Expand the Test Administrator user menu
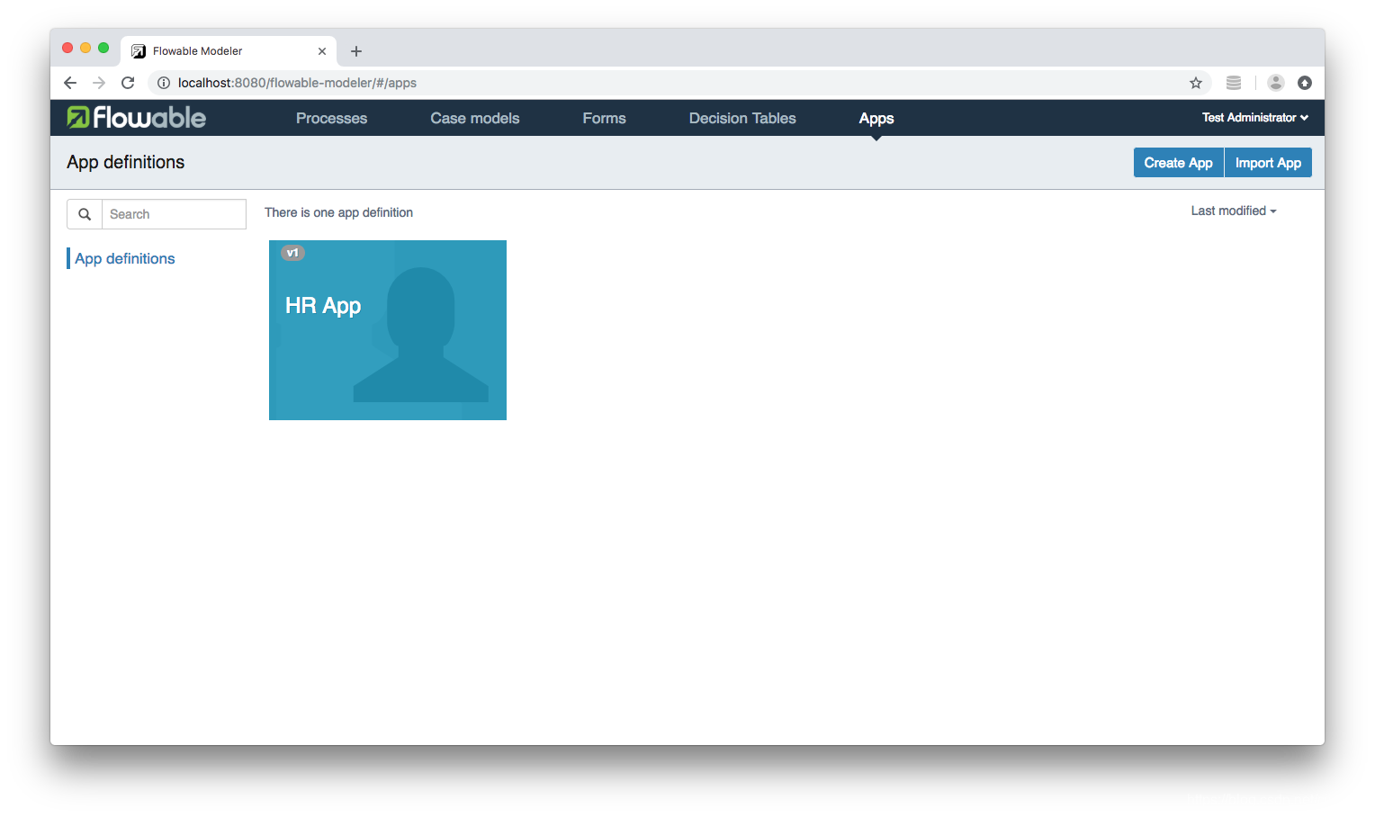 pyautogui.click(x=1255, y=118)
